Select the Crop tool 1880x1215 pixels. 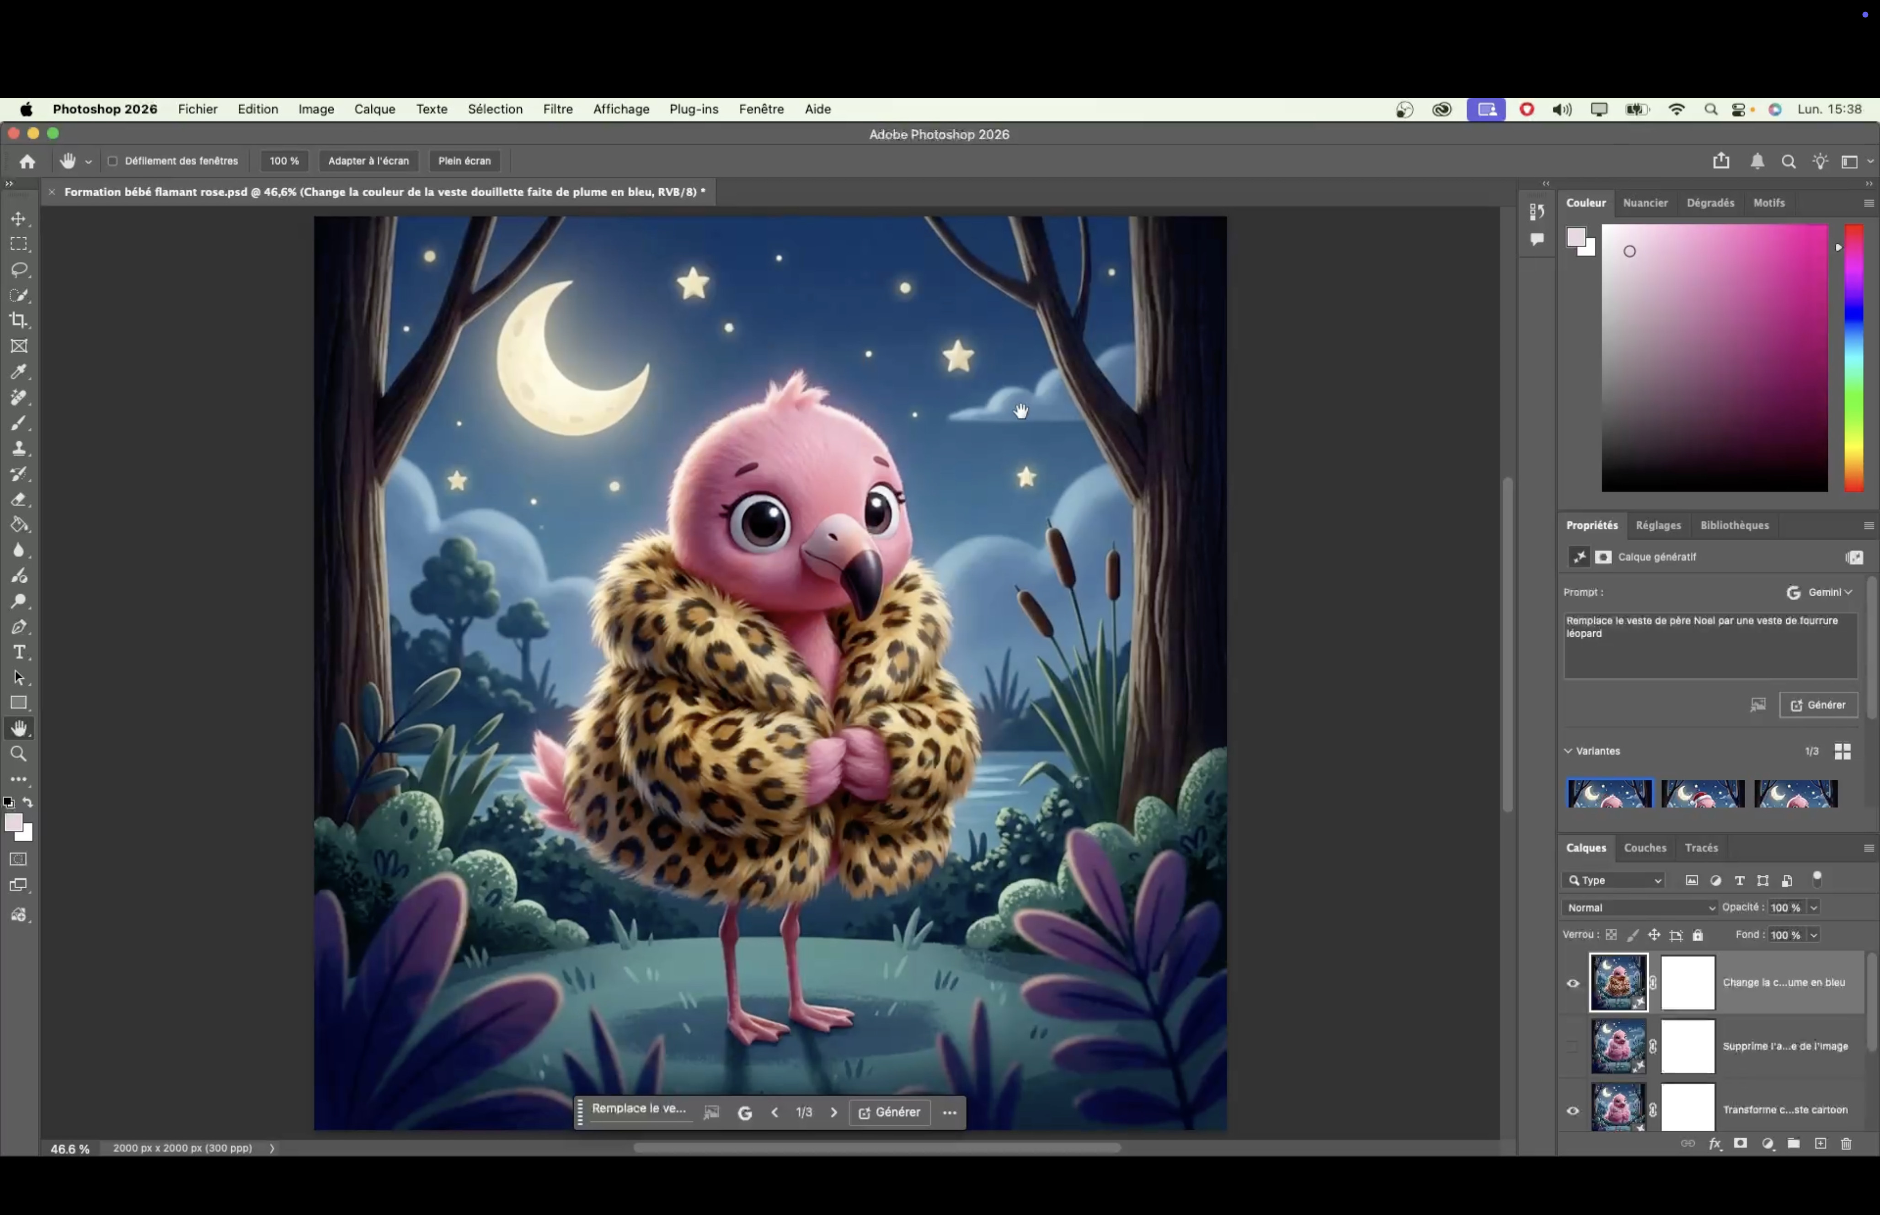click(x=19, y=320)
